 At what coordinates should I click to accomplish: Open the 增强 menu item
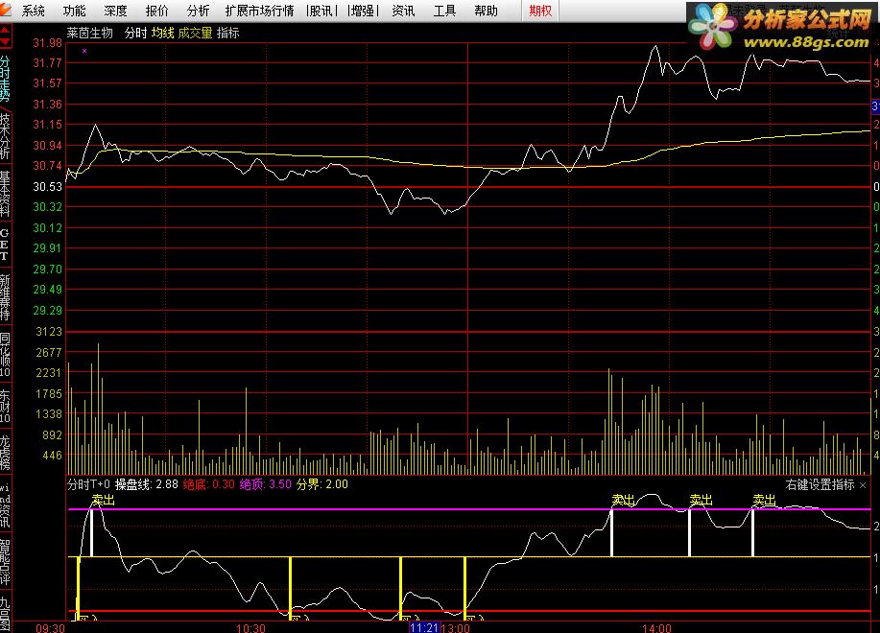click(363, 11)
